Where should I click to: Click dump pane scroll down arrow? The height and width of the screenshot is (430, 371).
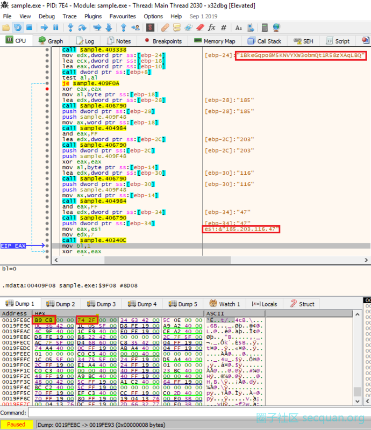[357, 401]
